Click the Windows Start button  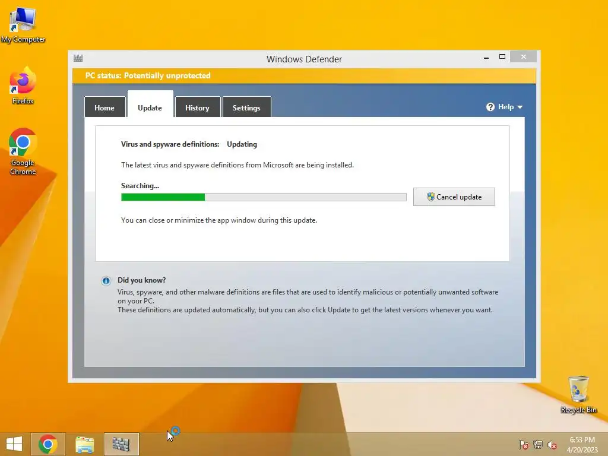[x=14, y=444]
